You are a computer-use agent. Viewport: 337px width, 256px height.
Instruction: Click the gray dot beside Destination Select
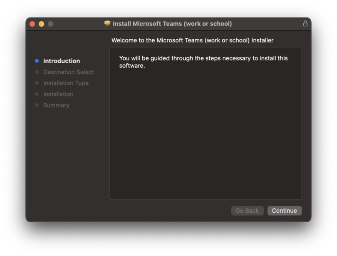point(37,72)
